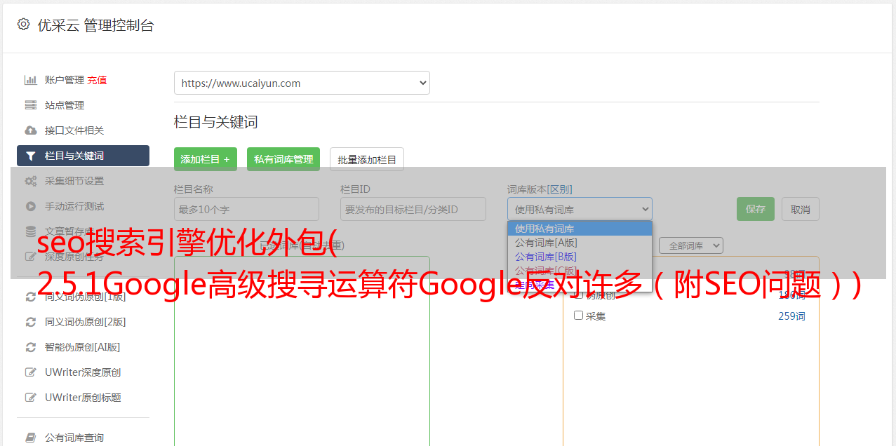Click the green 保存 button
The image size is (896, 446).
click(x=756, y=209)
